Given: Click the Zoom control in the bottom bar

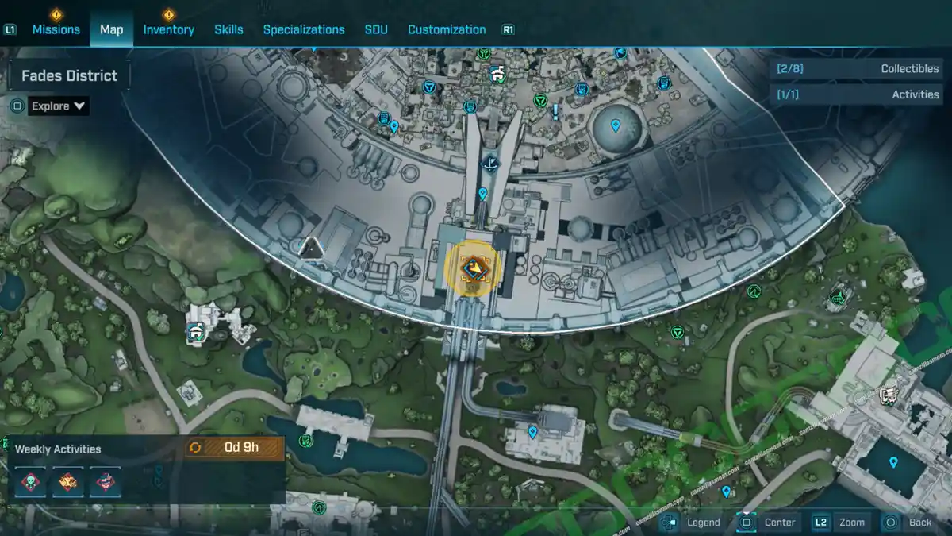Looking at the screenshot, I should click(851, 522).
